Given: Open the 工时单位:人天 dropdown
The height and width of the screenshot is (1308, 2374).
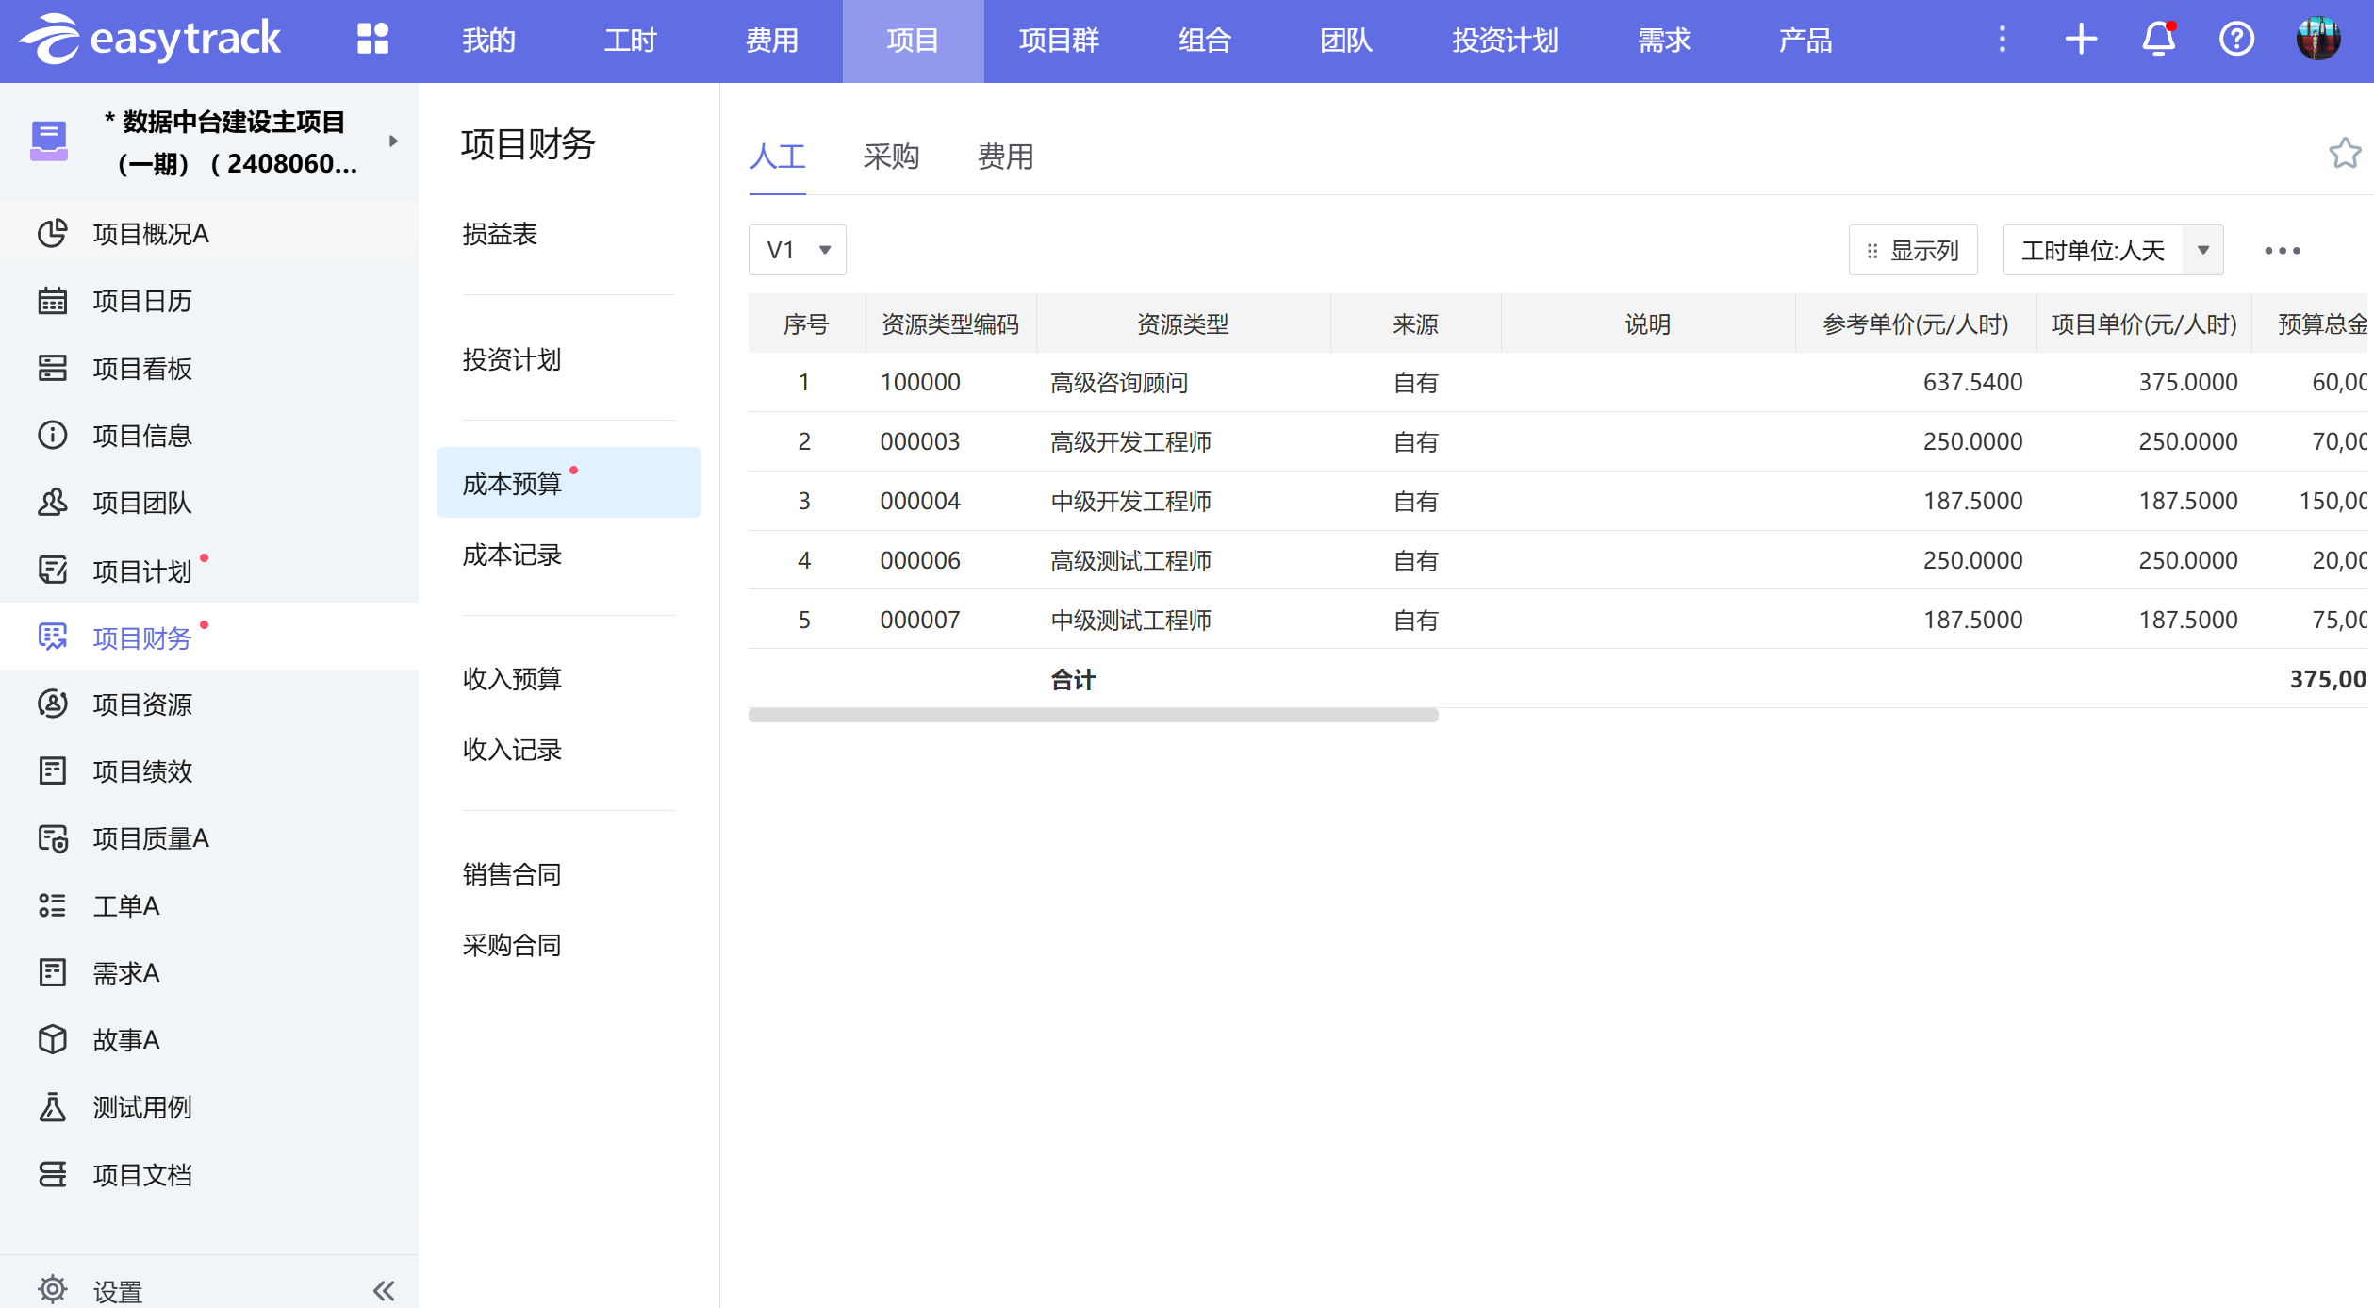Looking at the screenshot, I should [2113, 251].
